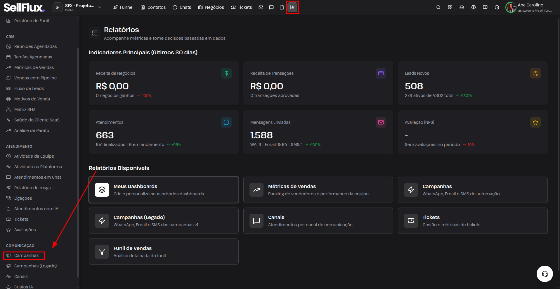The height and width of the screenshot is (289, 560).
Task: Open the Campanhas (Legado) report card
Action: pyautogui.click(x=164, y=221)
